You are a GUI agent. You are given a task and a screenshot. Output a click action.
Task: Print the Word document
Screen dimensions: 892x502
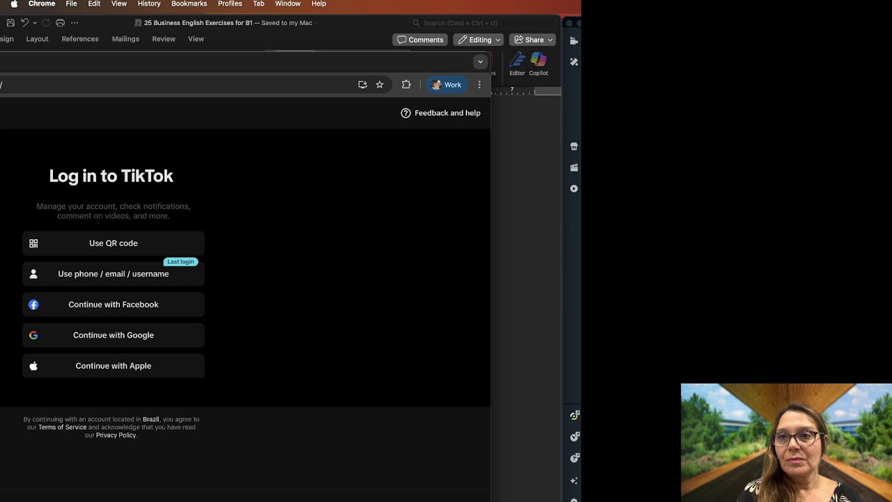click(x=60, y=23)
